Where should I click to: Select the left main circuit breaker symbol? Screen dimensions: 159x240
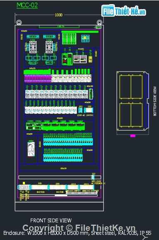coord(33,47)
